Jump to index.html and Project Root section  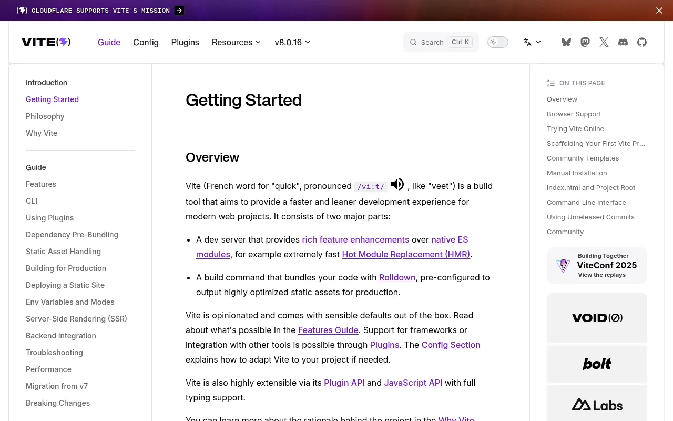(591, 187)
